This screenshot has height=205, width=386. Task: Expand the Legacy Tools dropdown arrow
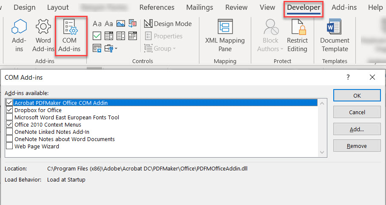coord(116,48)
